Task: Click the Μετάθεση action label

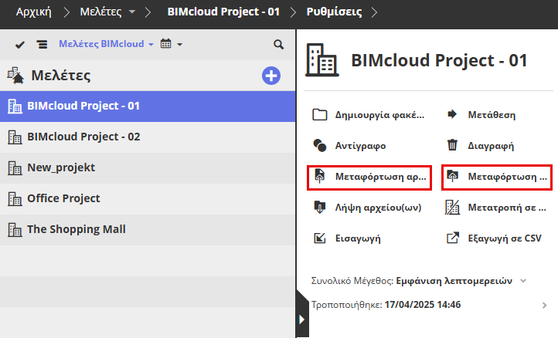Action: [492, 115]
